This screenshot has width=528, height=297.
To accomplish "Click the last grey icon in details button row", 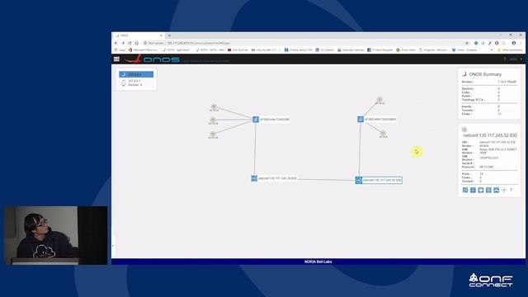I will coord(511,191).
